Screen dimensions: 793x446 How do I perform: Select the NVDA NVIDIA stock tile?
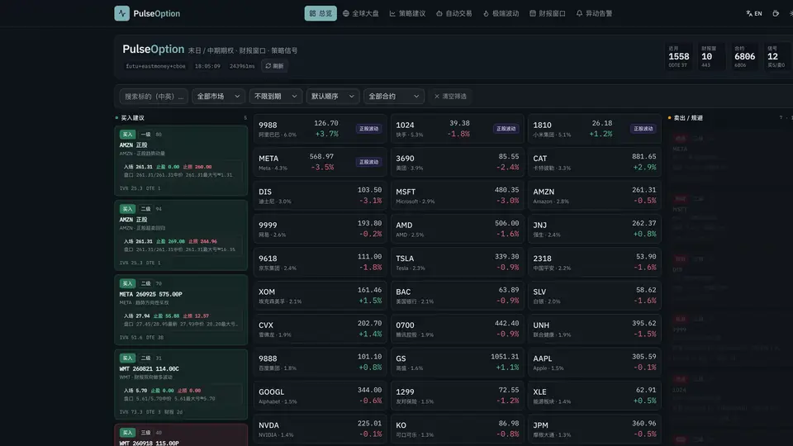click(321, 429)
